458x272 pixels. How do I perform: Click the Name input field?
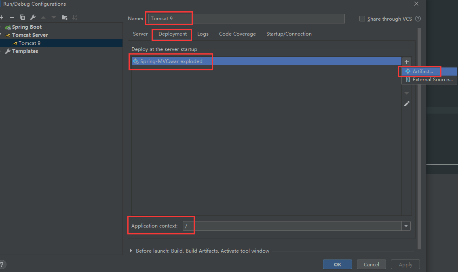point(246,19)
